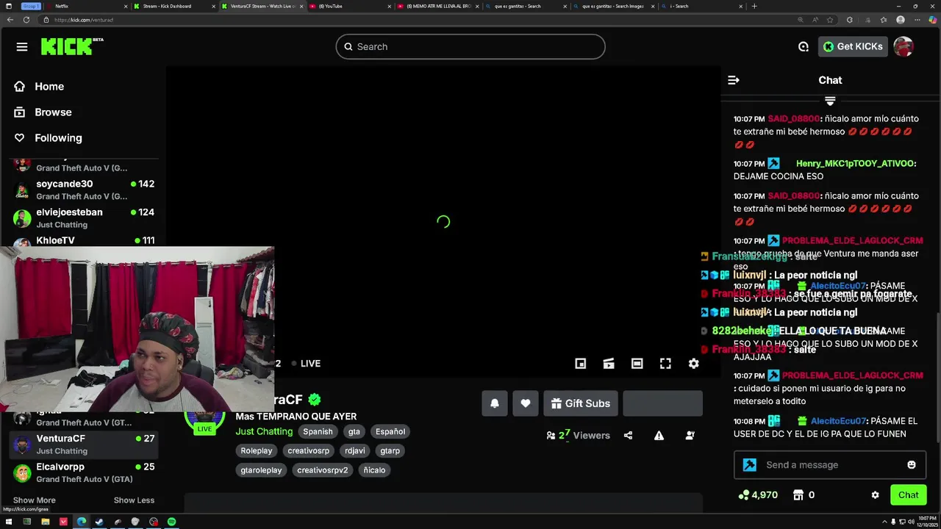
Task: Open soycande30 channel in sidebar
Action: coord(82,190)
